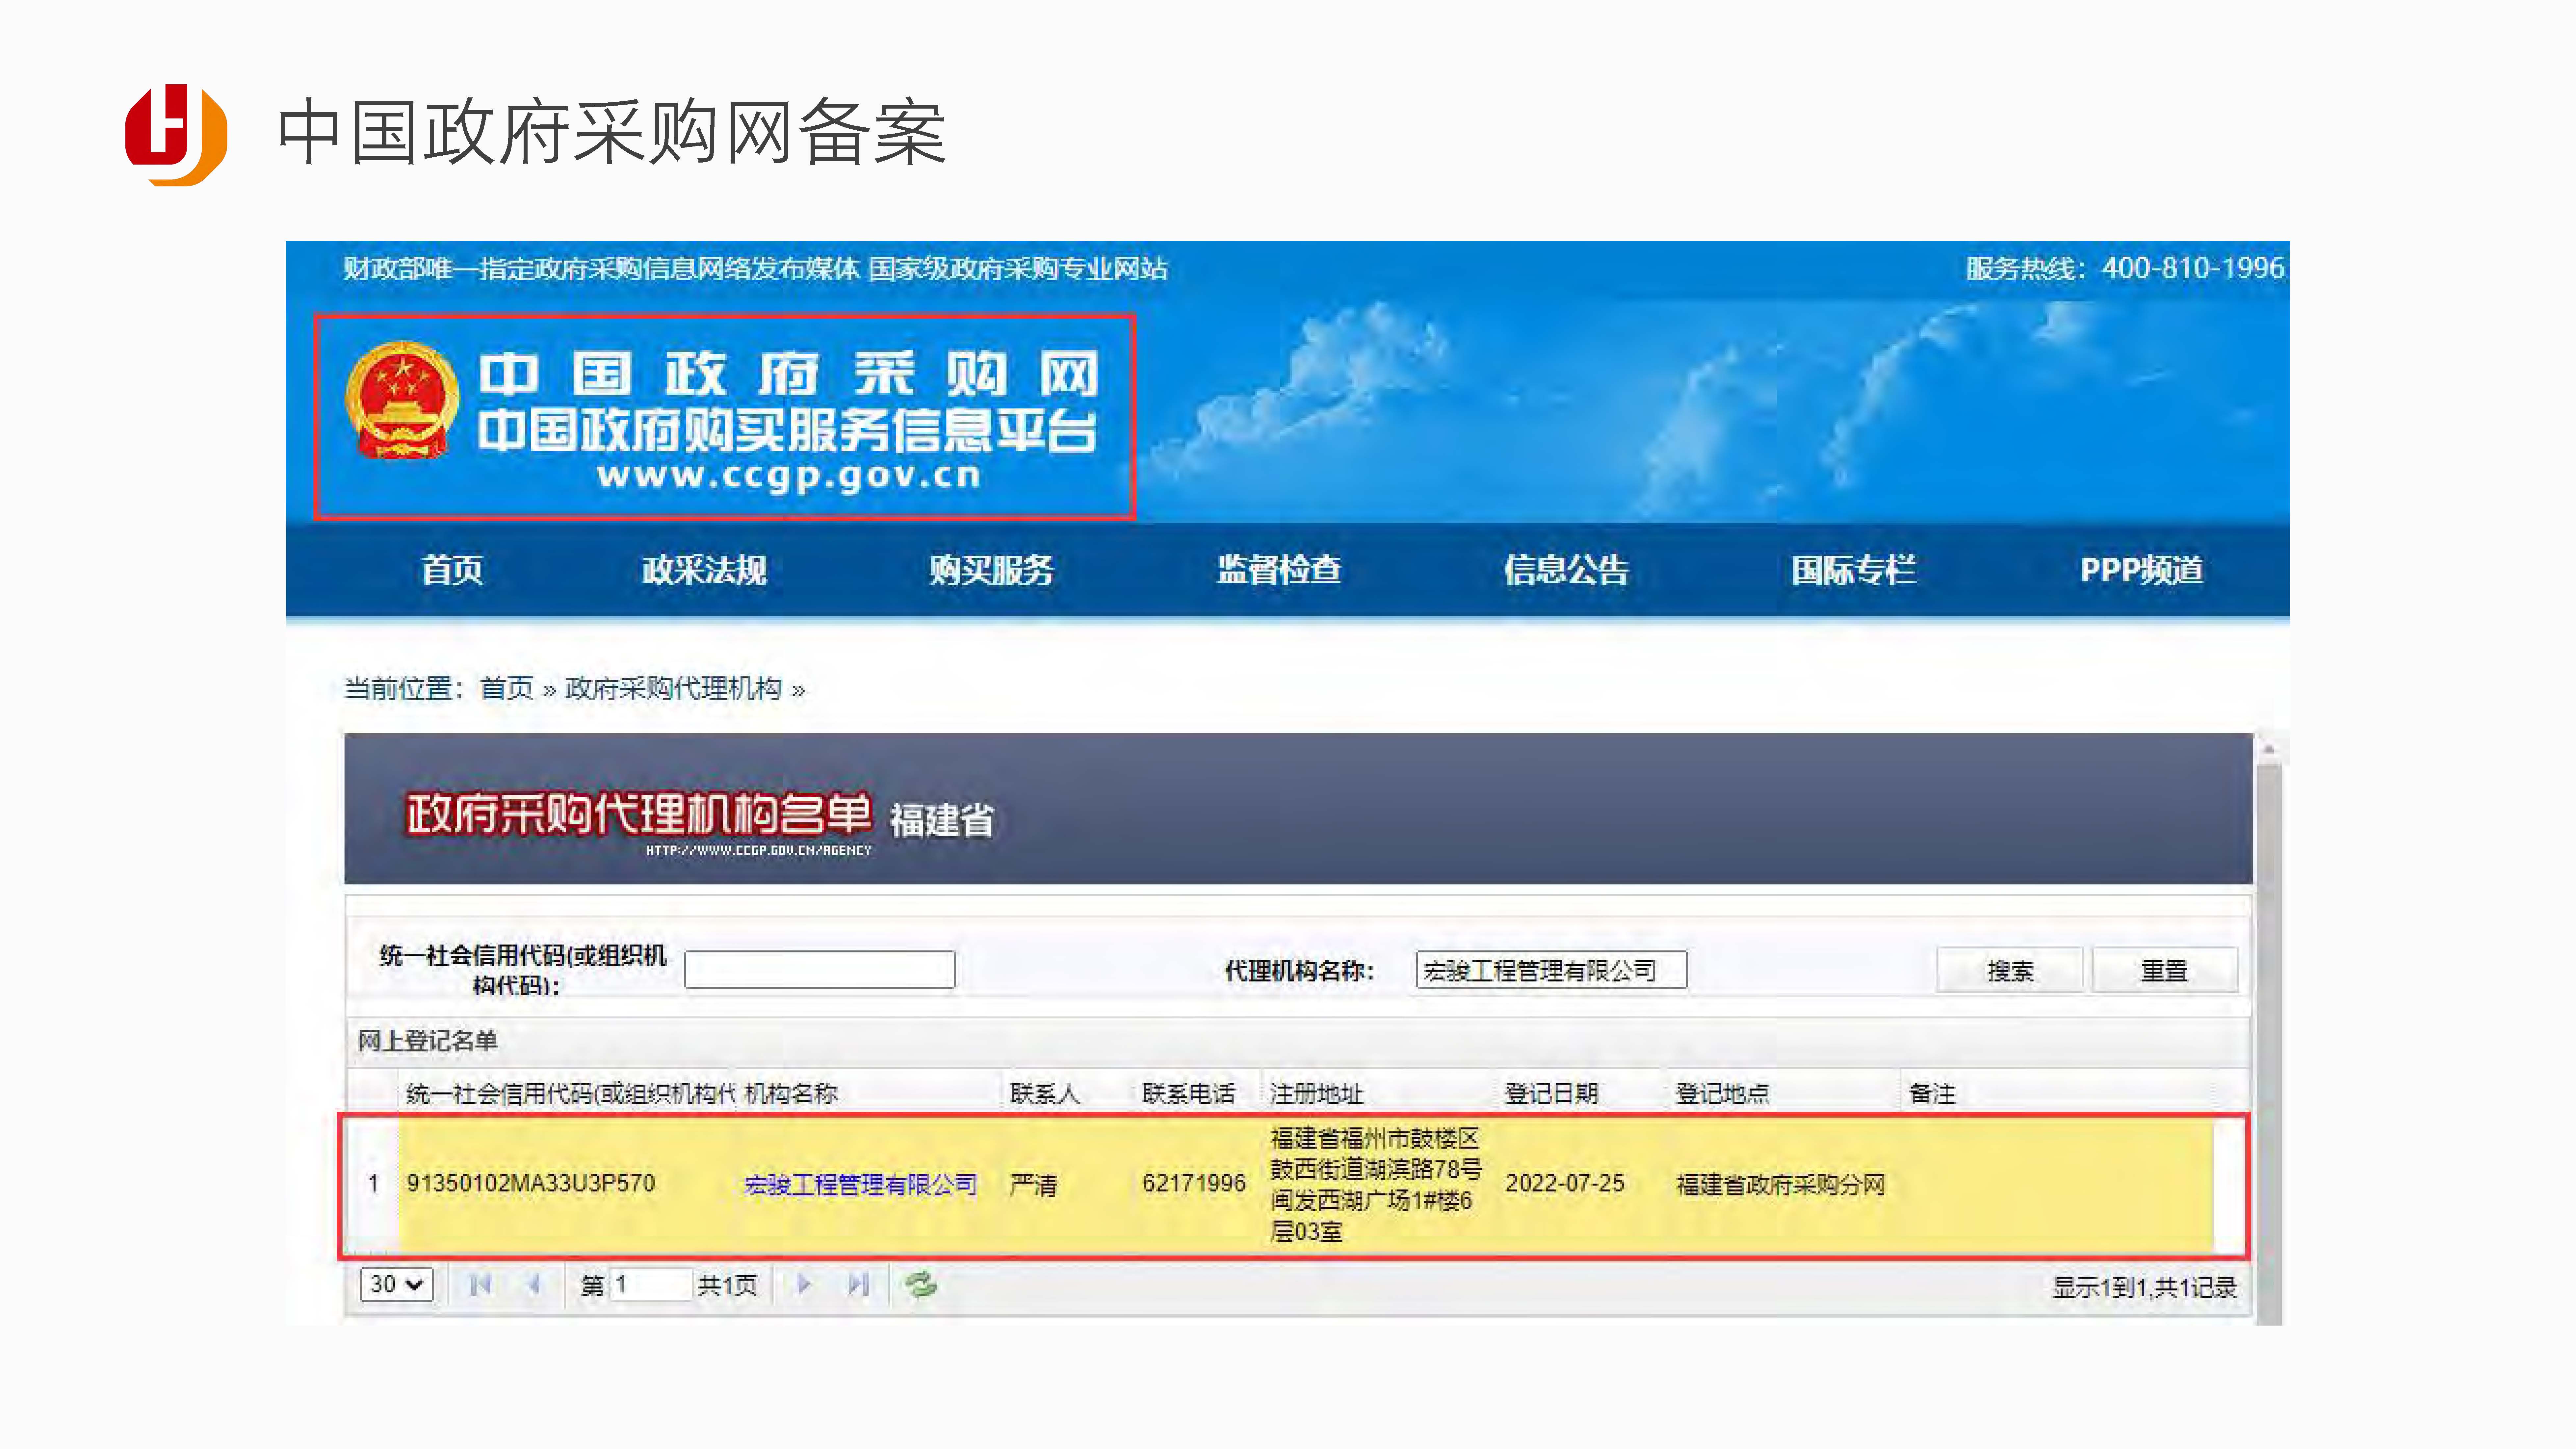The height and width of the screenshot is (1449, 2576).
Task: Open the PPP频道 navigation item
Action: [x=2142, y=570]
